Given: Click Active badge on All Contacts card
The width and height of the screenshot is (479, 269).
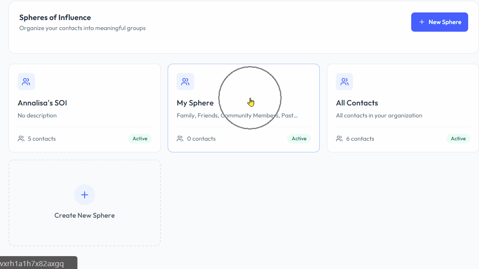Looking at the screenshot, I should pyautogui.click(x=458, y=139).
